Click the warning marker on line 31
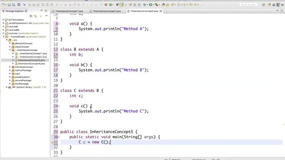Image resolution: width=285 pixels, height=160 pixels. [52, 142]
